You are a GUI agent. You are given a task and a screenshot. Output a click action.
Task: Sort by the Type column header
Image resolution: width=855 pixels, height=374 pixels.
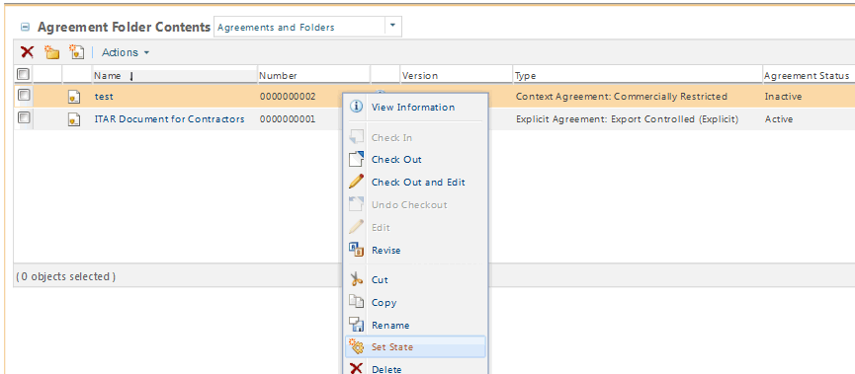point(526,76)
